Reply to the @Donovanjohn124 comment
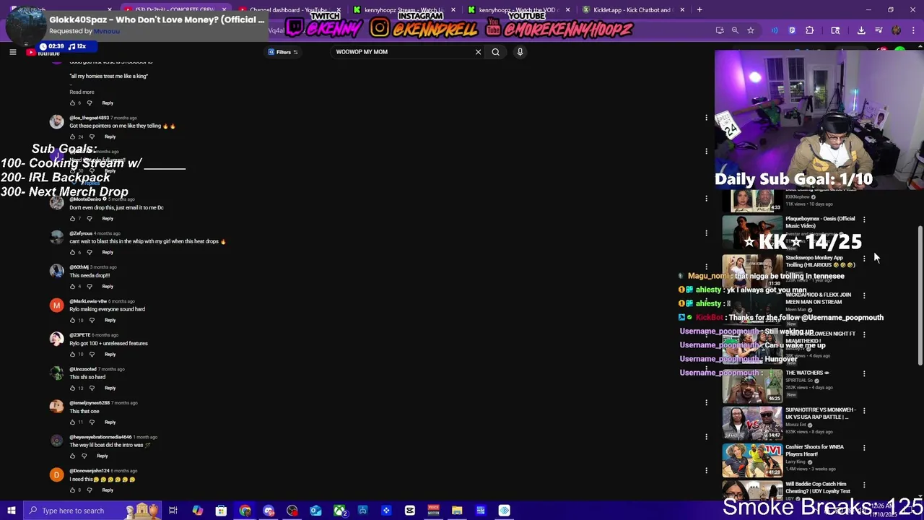Viewport: 924px width, 520px height. point(108,490)
